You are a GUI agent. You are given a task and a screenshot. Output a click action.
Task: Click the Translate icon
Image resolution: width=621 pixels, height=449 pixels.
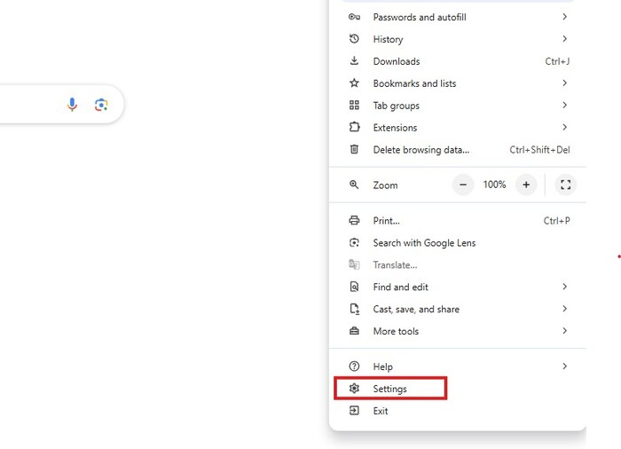point(354,264)
